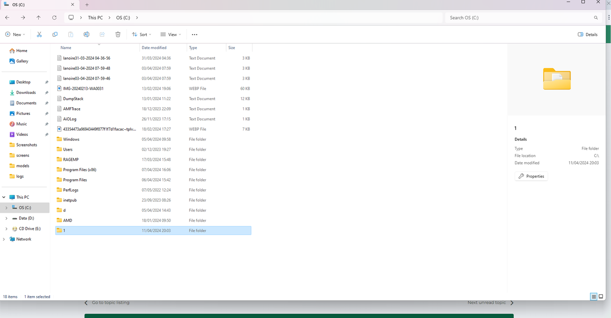Switch to details list view icon
The width and height of the screenshot is (611, 318).
click(594, 297)
